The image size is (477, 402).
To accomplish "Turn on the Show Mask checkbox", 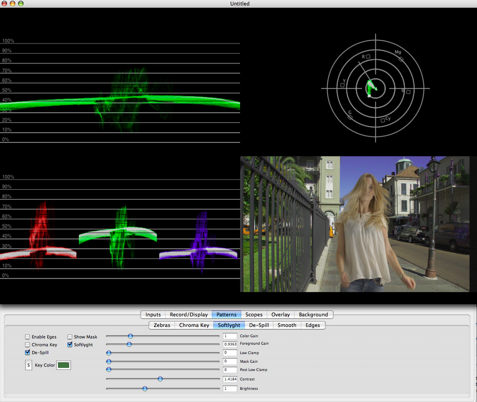I will click(x=70, y=337).
